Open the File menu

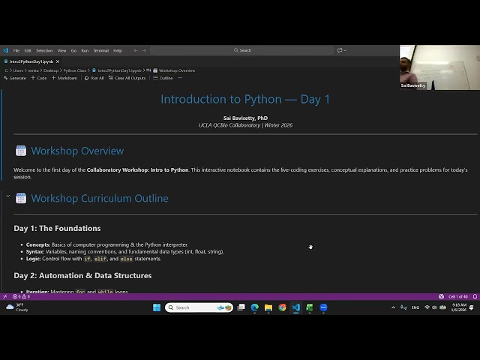[16, 50]
